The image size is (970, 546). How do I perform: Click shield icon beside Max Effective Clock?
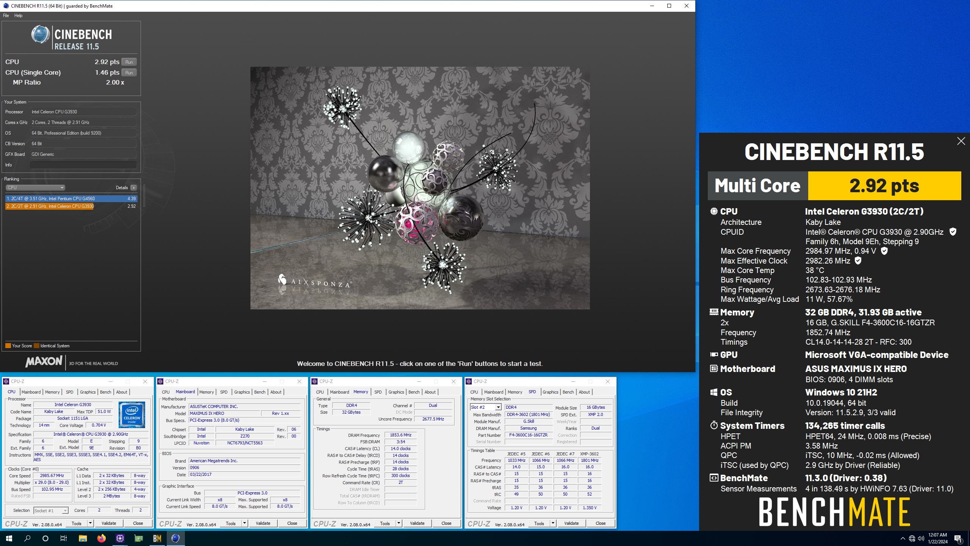click(858, 260)
